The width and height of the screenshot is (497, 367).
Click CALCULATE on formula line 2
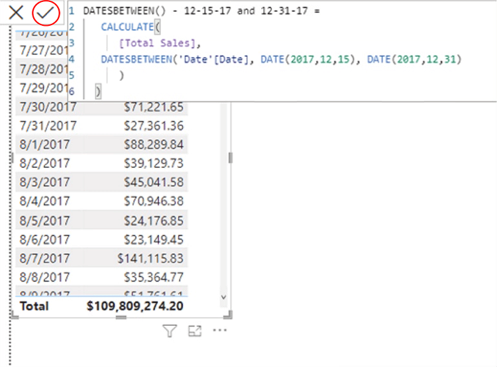tap(127, 27)
